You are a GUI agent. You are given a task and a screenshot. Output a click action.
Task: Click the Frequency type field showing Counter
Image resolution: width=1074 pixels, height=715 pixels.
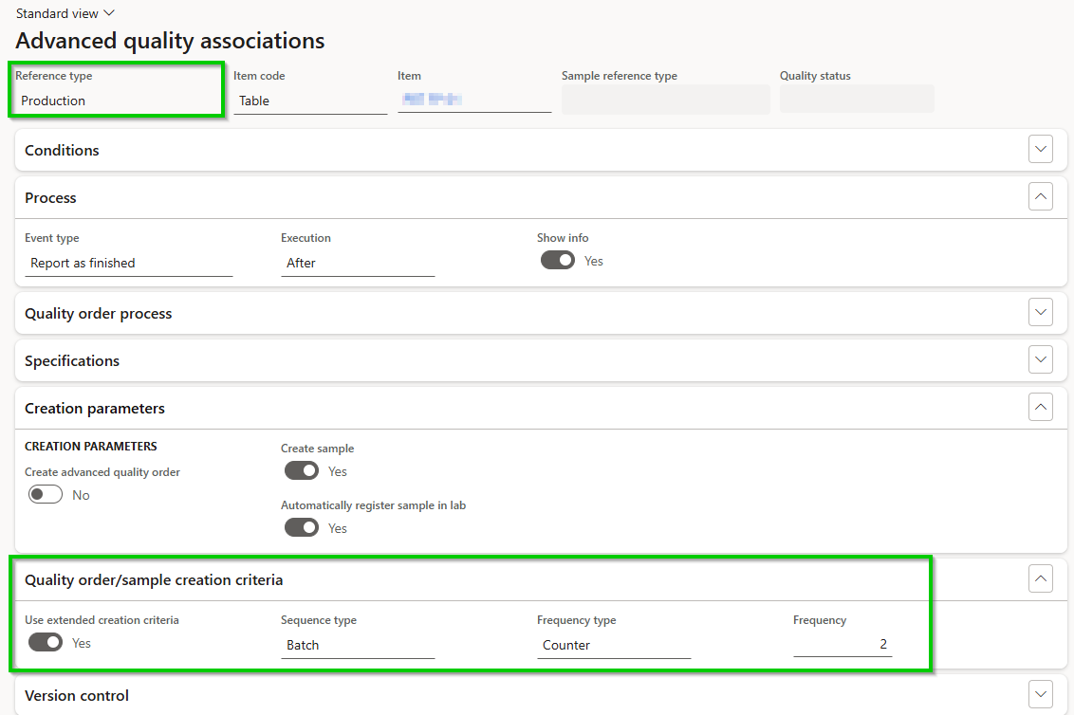tap(612, 645)
